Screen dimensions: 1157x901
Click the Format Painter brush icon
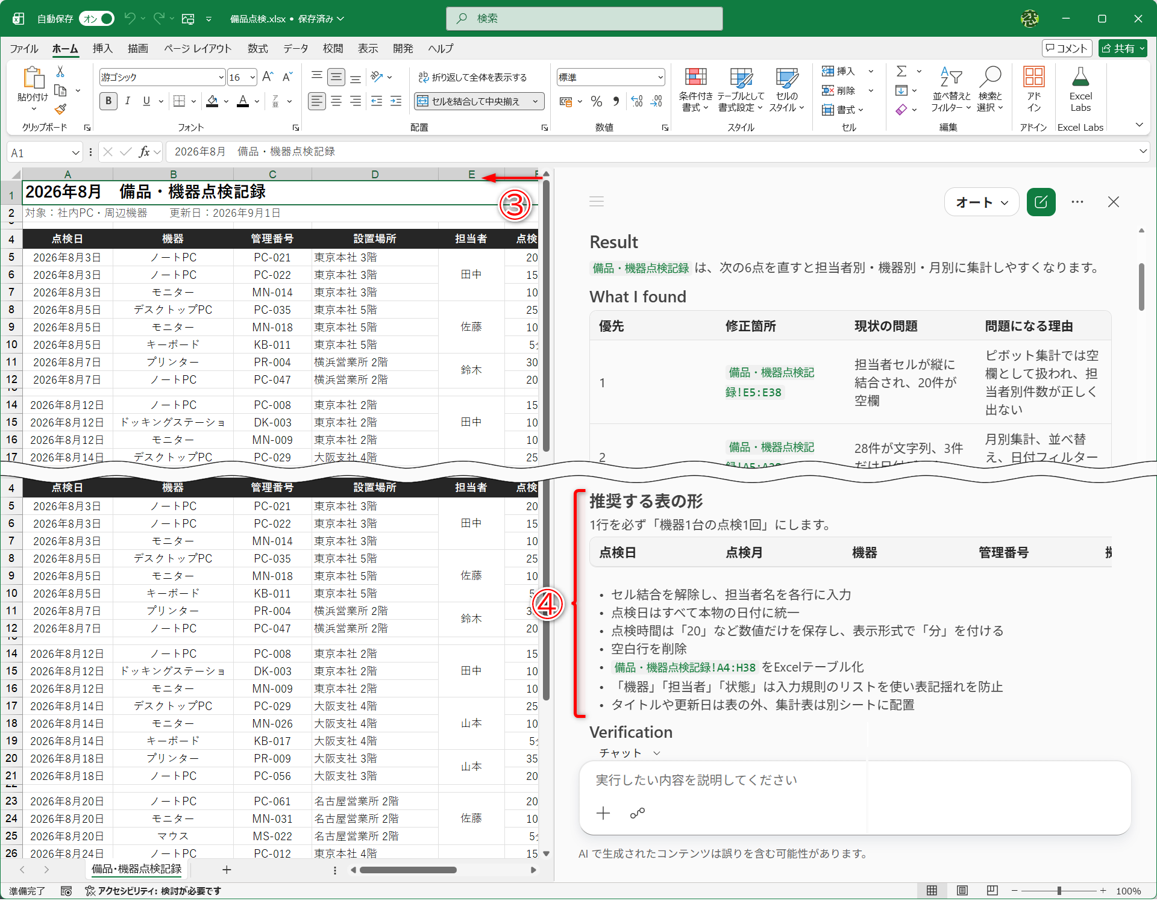point(60,109)
